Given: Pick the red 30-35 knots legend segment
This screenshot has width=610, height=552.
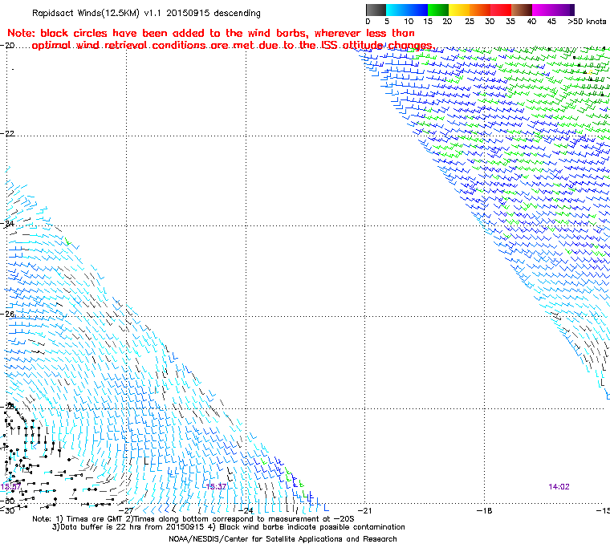Looking at the screenshot, I should [501, 10].
